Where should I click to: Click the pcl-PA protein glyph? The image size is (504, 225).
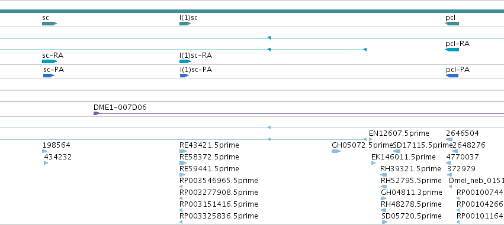(x=452, y=76)
